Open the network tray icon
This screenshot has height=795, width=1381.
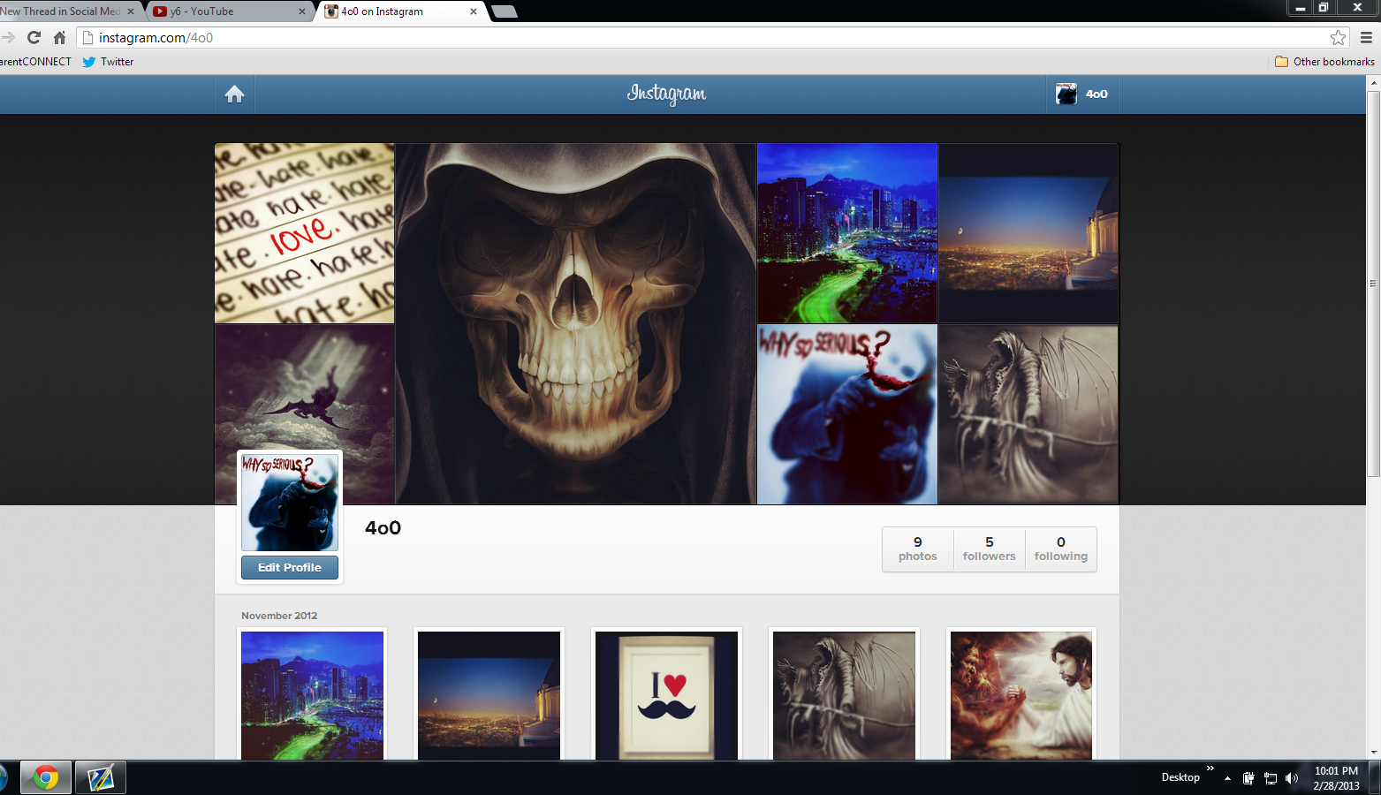[x=1271, y=778]
